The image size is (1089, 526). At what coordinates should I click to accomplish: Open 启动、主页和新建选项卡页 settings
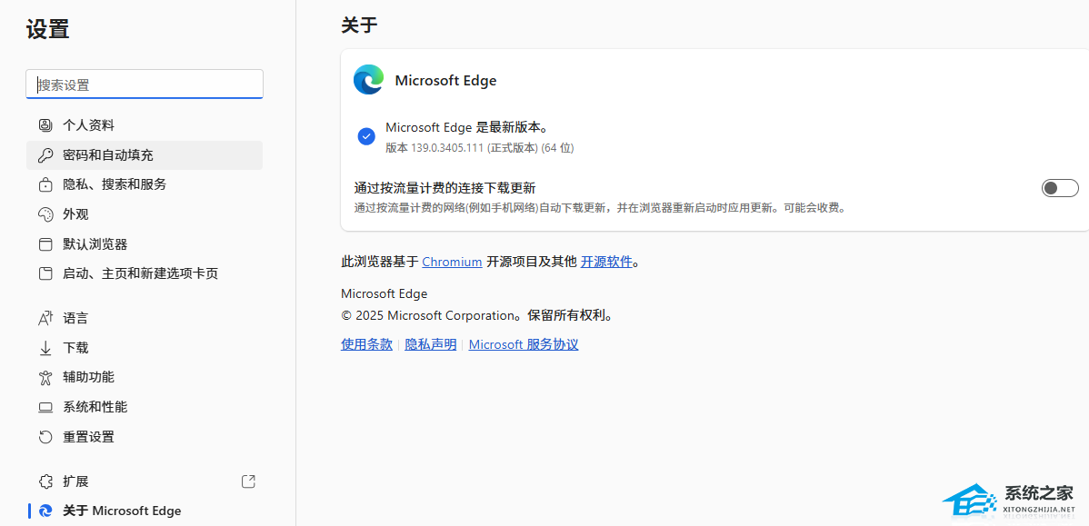tap(145, 273)
